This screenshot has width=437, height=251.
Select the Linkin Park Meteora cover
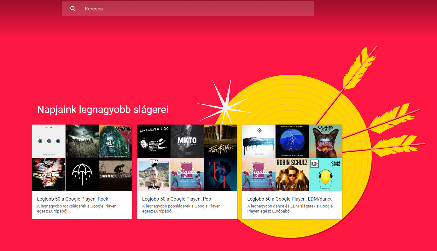point(115,174)
